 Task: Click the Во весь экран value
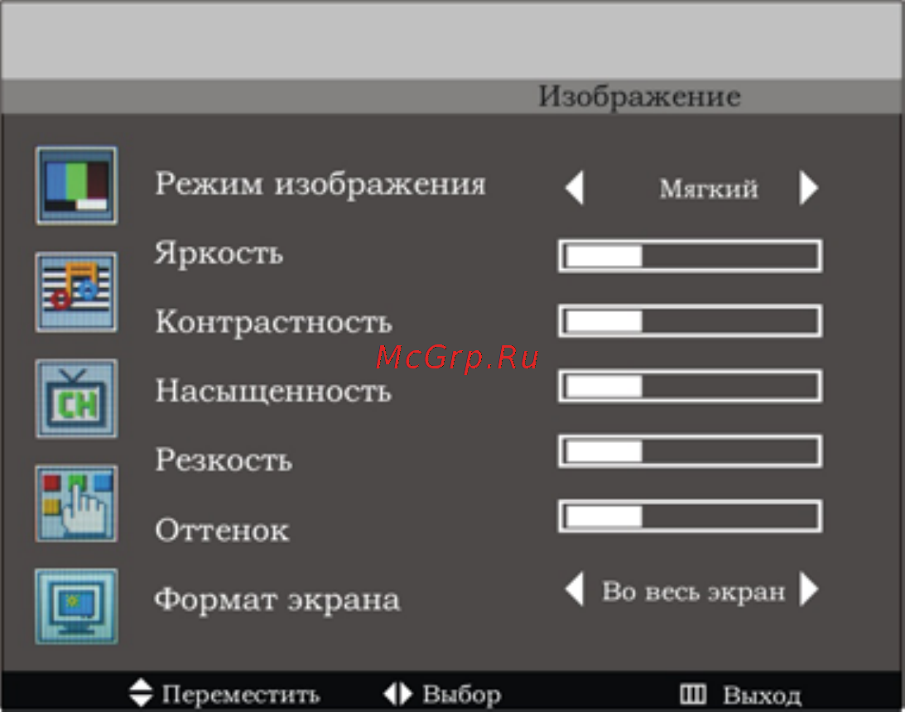(x=693, y=592)
